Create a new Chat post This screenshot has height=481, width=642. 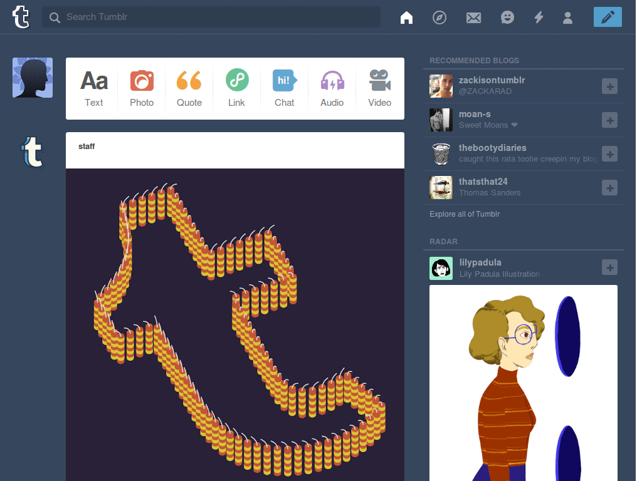pos(284,89)
